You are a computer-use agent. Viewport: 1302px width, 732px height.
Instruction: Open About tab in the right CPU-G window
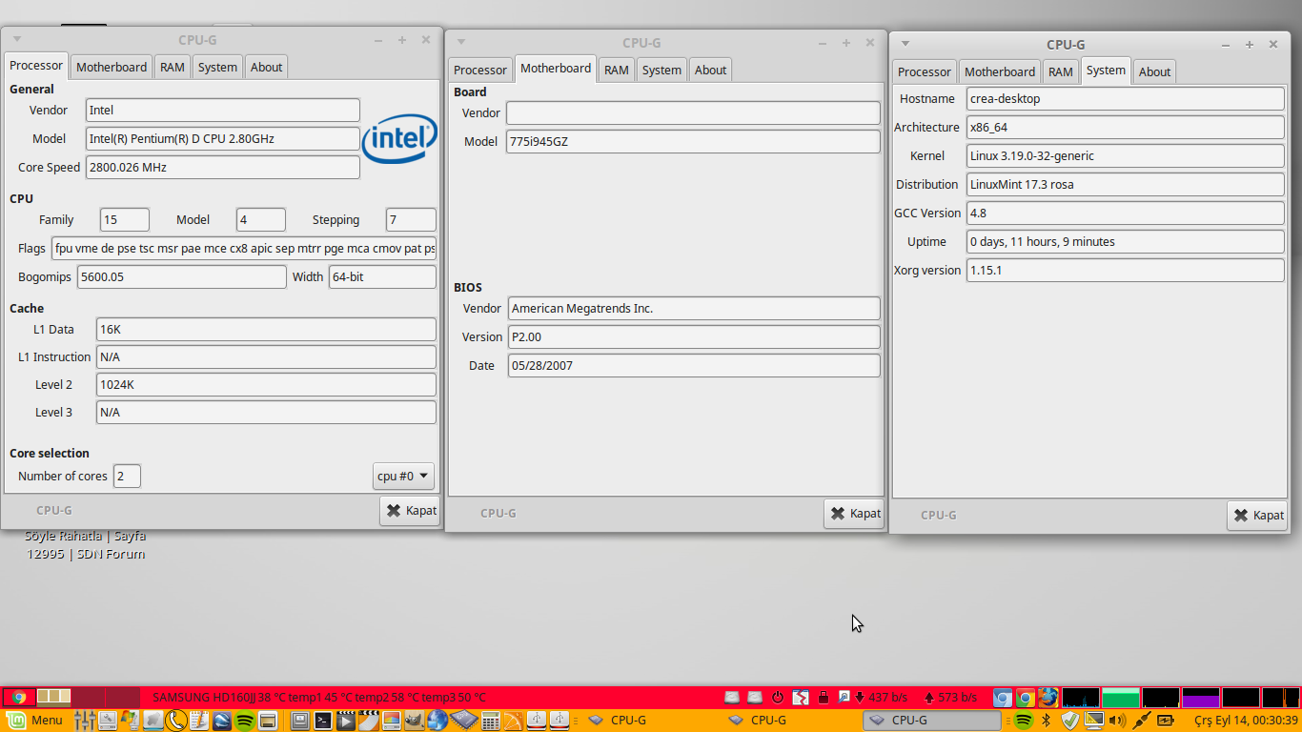point(1154,71)
